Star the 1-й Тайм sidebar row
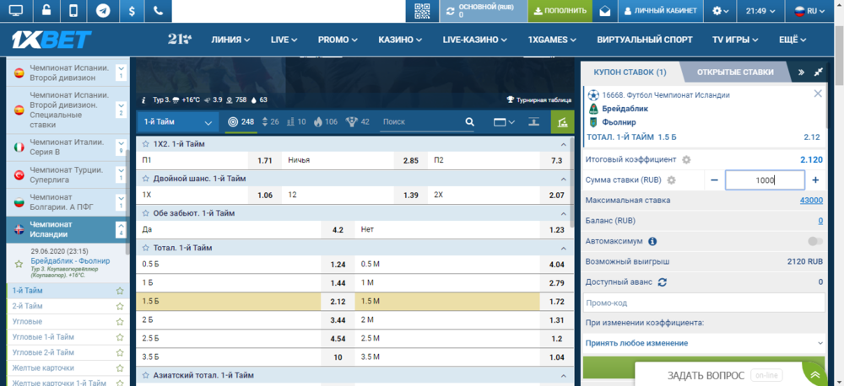844x386 pixels. (x=120, y=291)
